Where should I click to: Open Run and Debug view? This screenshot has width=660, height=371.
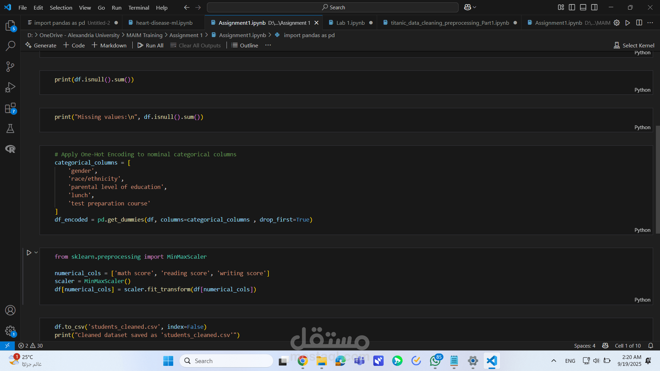pos(10,87)
